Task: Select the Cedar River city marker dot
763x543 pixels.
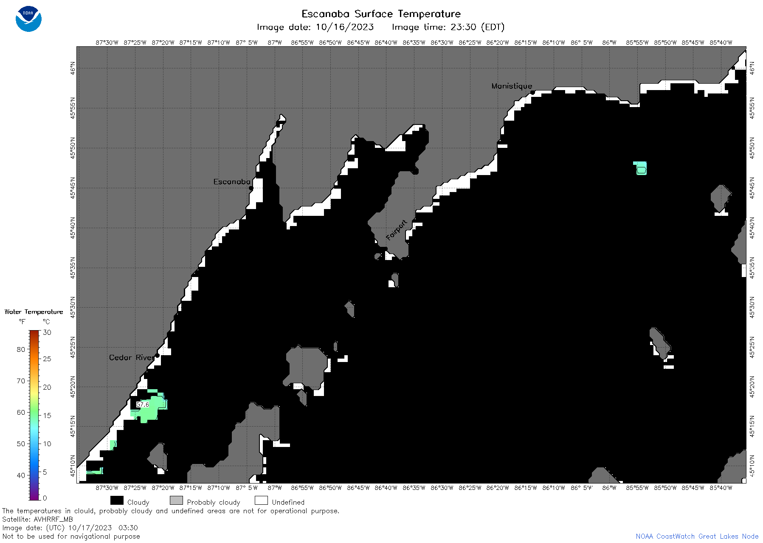Action: [157, 355]
